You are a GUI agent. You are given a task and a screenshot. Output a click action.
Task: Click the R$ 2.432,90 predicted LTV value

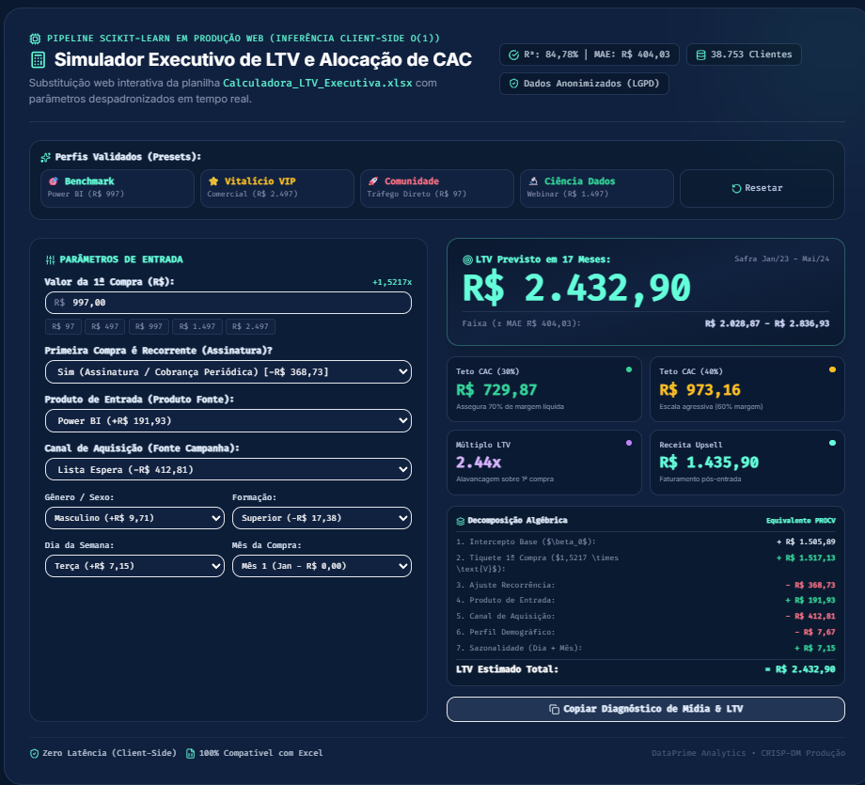click(x=576, y=289)
